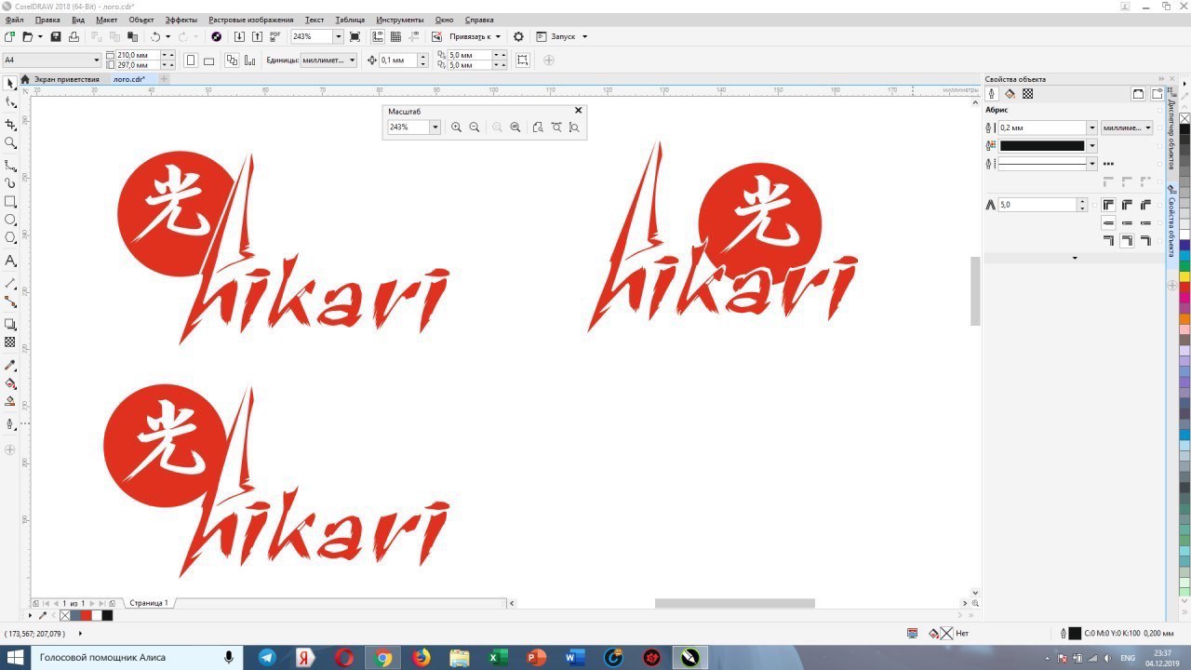The height and width of the screenshot is (670, 1191).
Task: Select the Interactive Fill tool
Action: tap(10, 383)
